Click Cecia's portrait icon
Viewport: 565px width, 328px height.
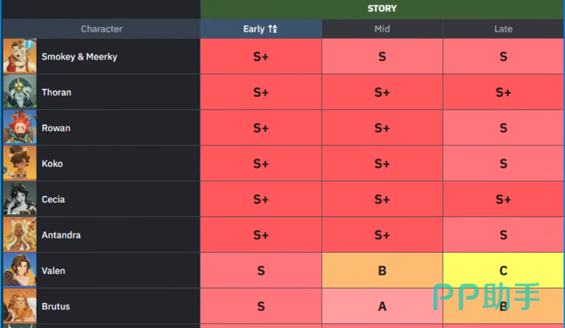tap(20, 199)
